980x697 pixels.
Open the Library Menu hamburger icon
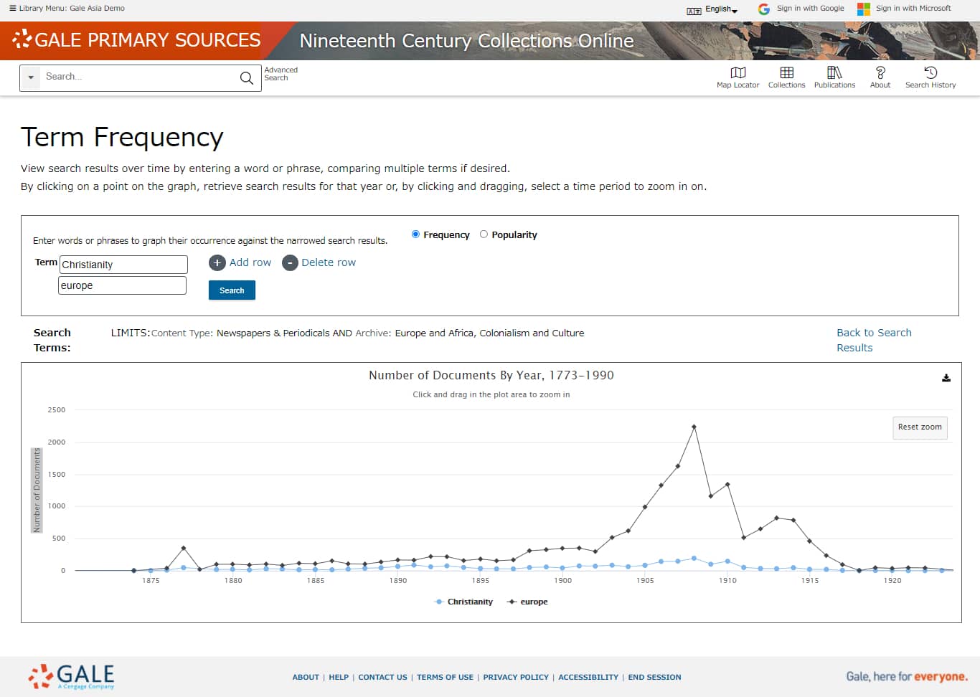point(12,9)
